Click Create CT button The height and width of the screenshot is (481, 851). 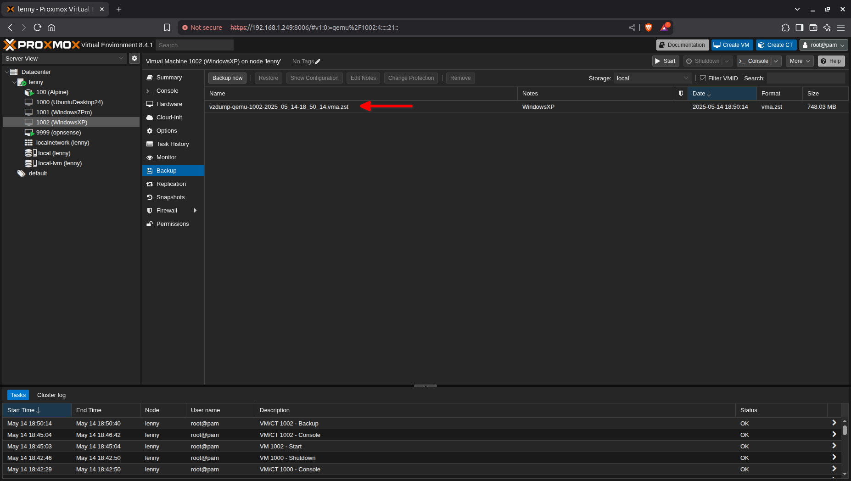pyautogui.click(x=776, y=45)
